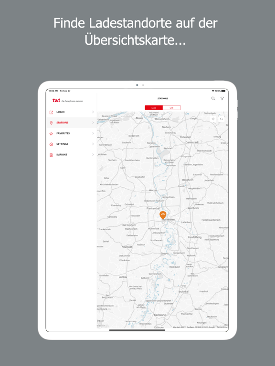Click the Heidelberg label on map
Image resolution: width=275 pixels, height=366 pixels.
(x=195, y=237)
